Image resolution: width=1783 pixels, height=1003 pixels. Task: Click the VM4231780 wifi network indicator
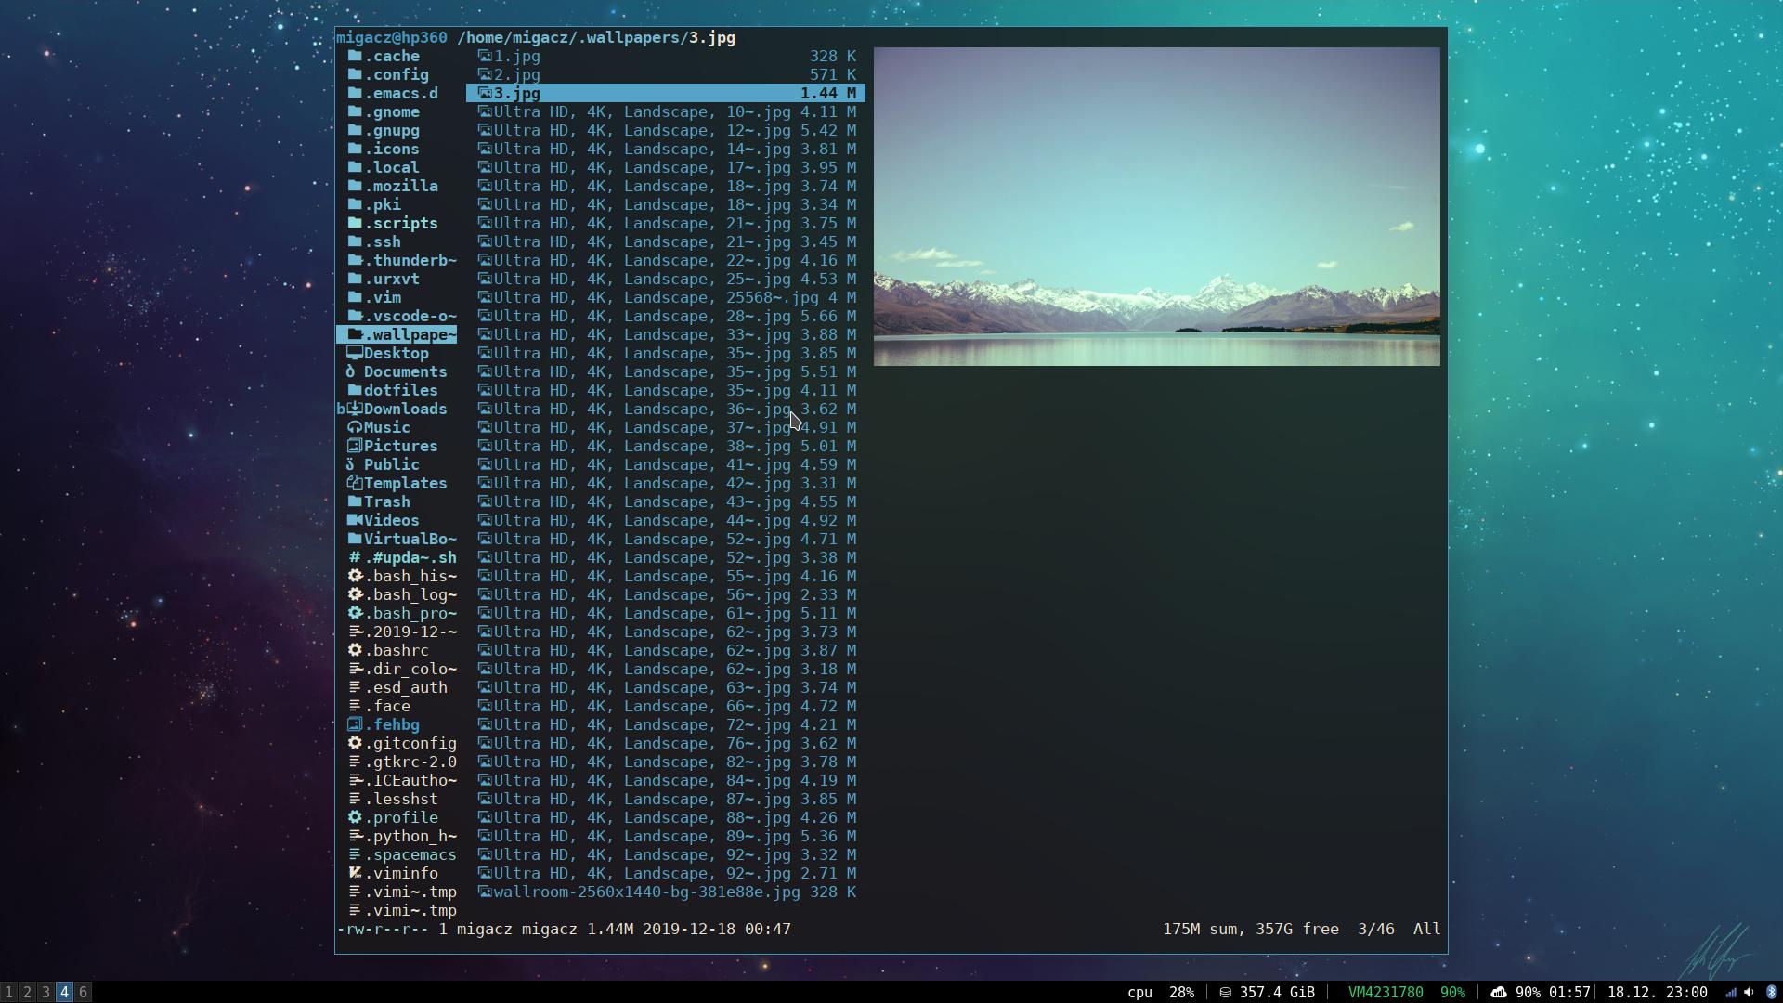point(1385,992)
